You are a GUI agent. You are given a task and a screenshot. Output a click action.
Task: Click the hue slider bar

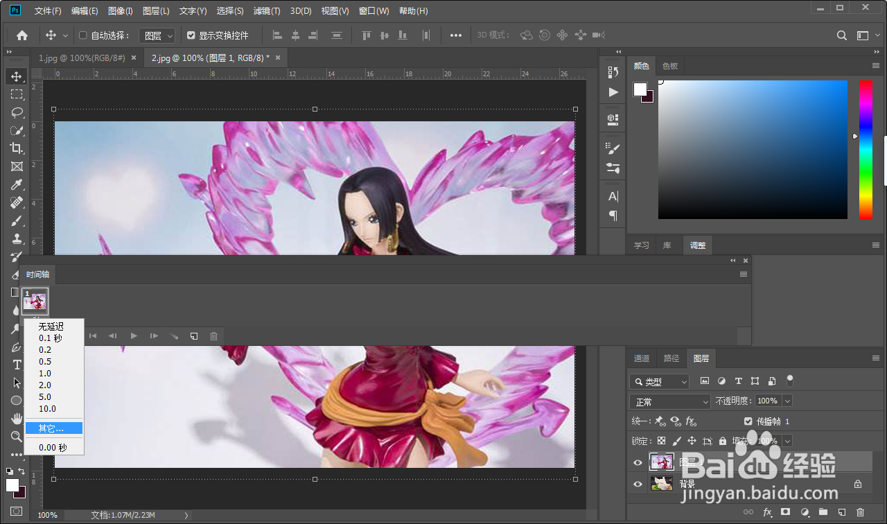click(x=866, y=150)
